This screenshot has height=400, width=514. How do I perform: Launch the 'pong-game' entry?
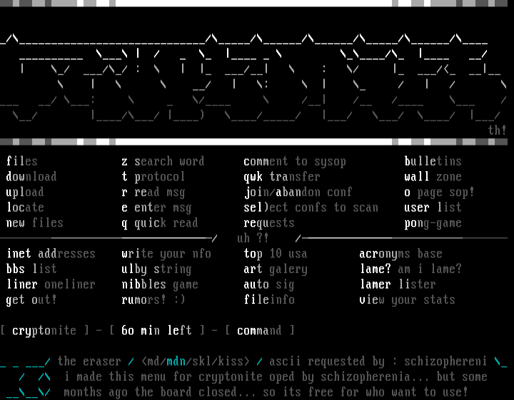tap(433, 223)
